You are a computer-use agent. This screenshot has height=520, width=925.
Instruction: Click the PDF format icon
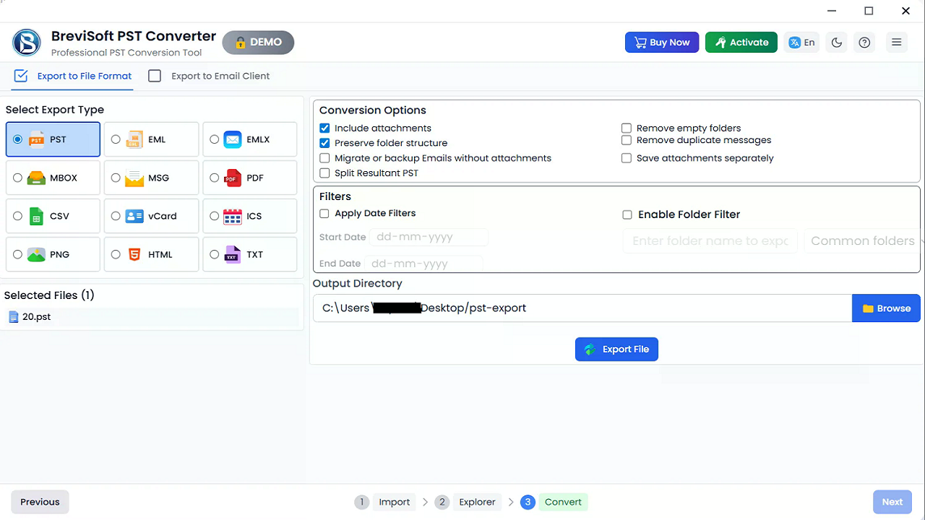[x=233, y=178]
